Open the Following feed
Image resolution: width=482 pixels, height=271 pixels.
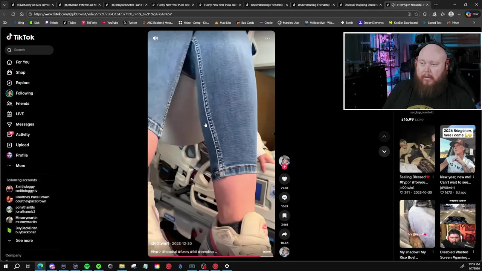(24, 93)
